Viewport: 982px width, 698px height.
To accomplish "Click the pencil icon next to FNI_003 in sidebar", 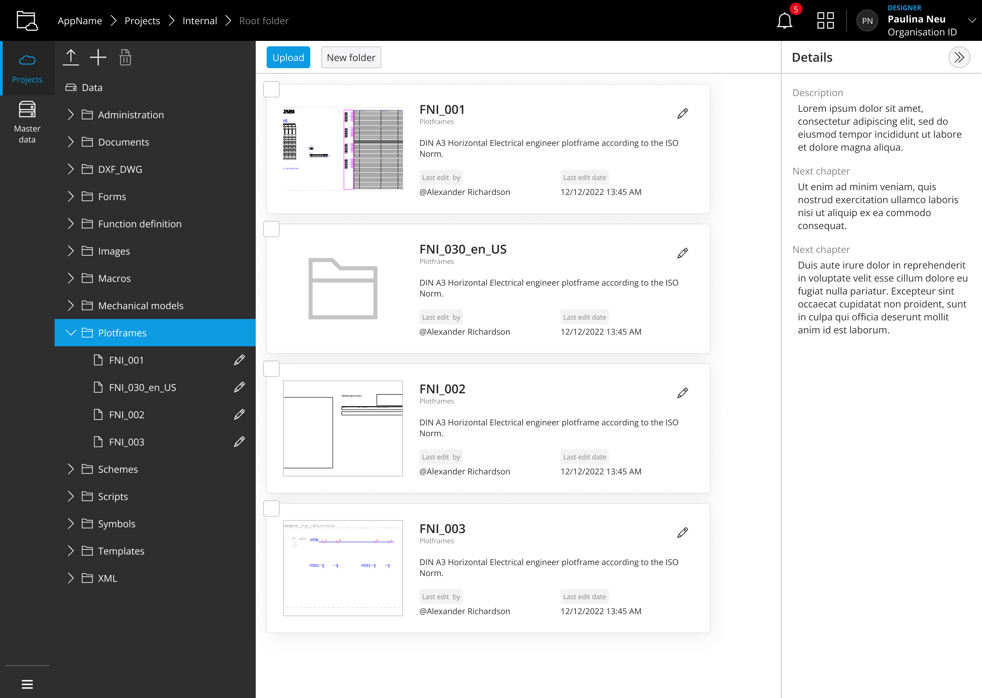I will click(x=239, y=441).
